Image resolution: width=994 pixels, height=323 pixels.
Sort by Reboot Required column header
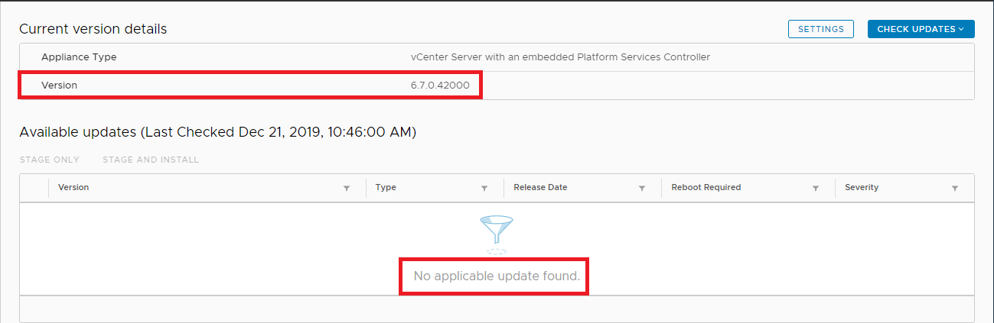tap(706, 188)
